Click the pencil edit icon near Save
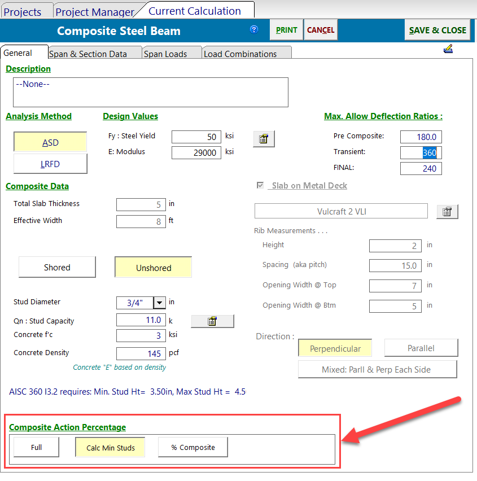Viewport: 477px width, 481px height. [448, 50]
